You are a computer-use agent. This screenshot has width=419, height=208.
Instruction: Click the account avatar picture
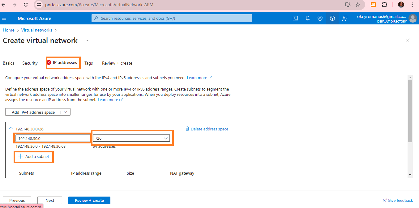point(413,18)
